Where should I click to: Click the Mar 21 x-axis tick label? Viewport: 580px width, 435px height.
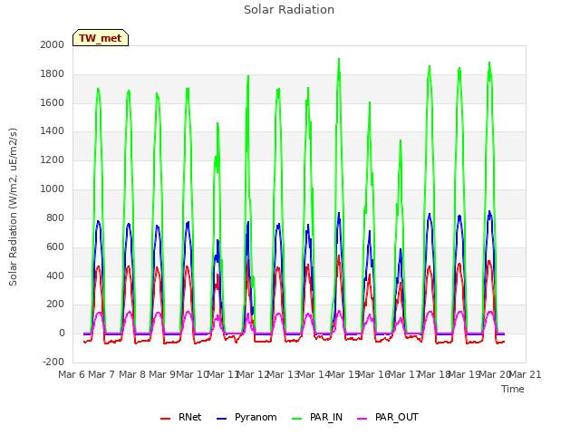coord(526,374)
